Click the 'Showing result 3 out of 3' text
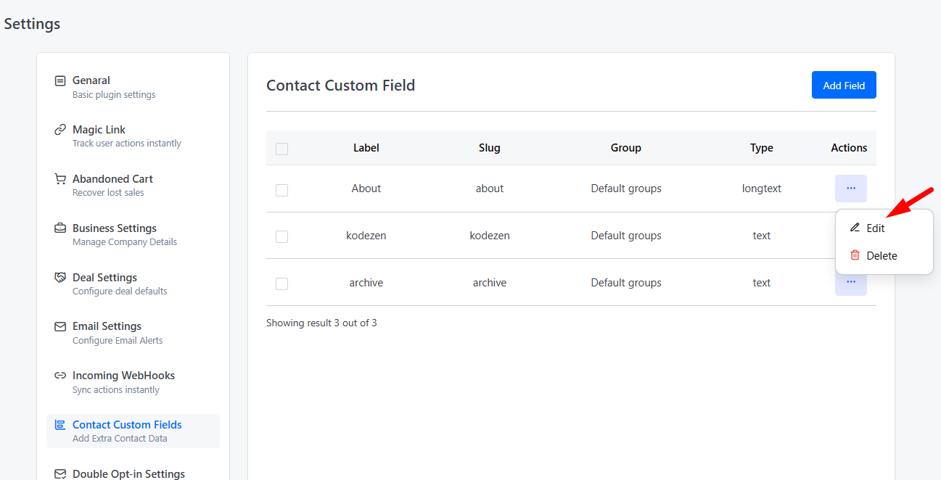 pyautogui.click(x=321, y=323)
